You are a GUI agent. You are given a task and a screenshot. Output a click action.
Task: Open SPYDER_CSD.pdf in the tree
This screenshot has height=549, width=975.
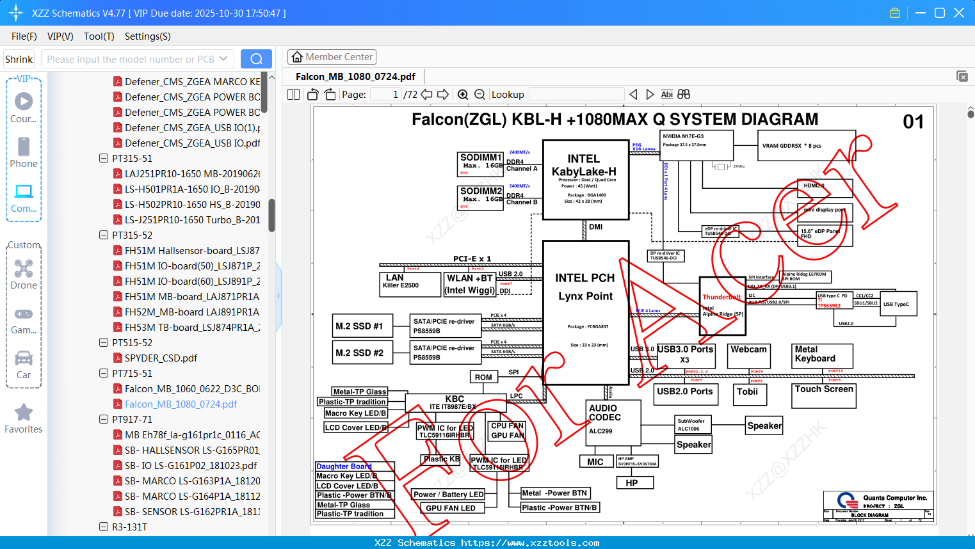click(x=161, y=358)
